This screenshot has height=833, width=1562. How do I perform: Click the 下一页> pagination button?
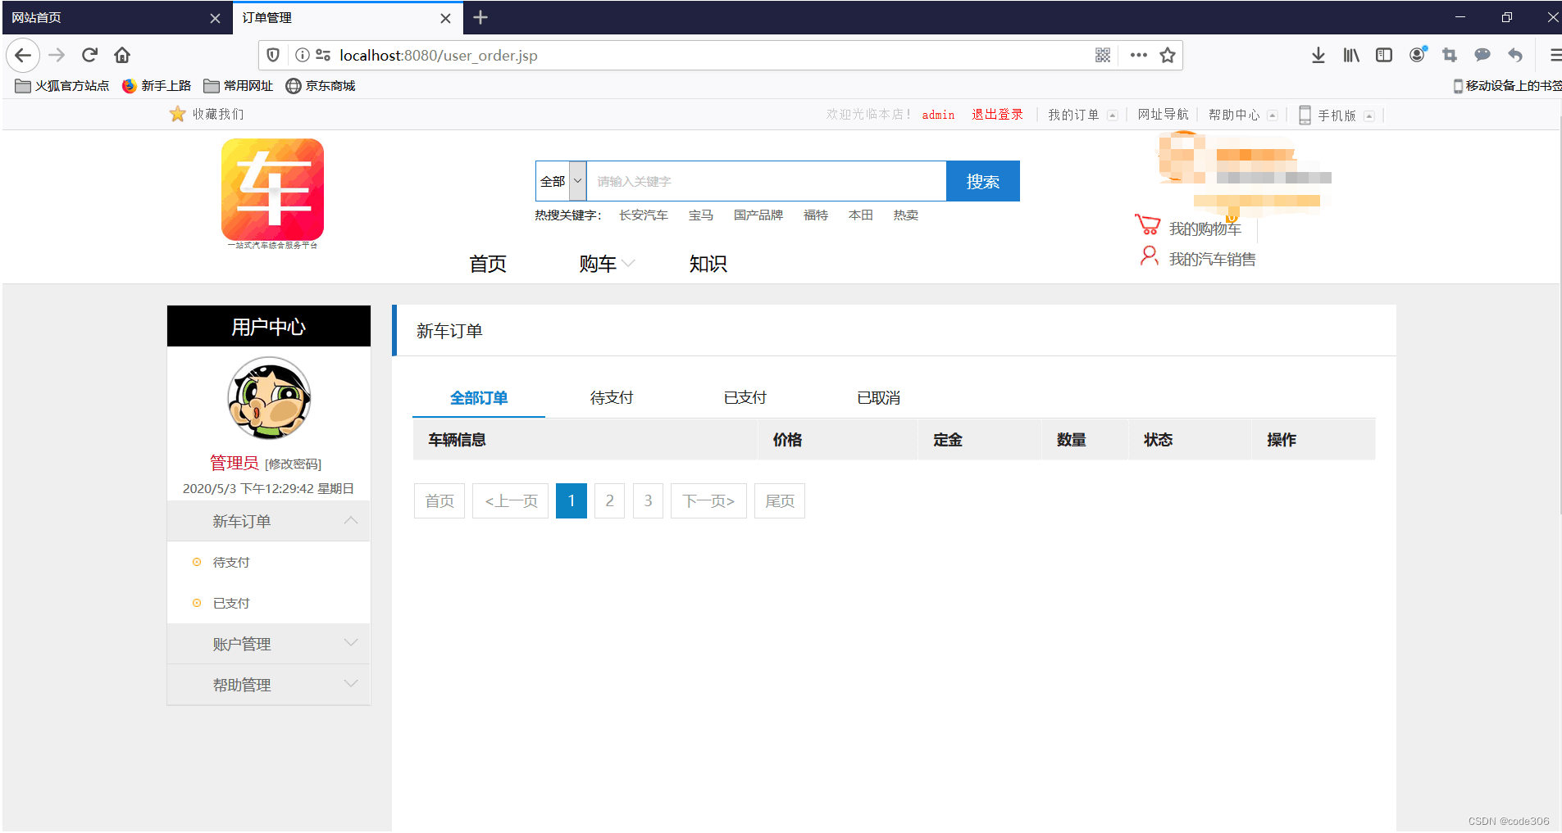click(708, 500)
